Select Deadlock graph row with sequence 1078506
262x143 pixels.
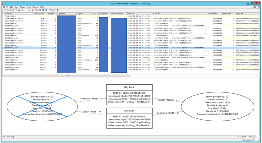click(x=131, y=58)
